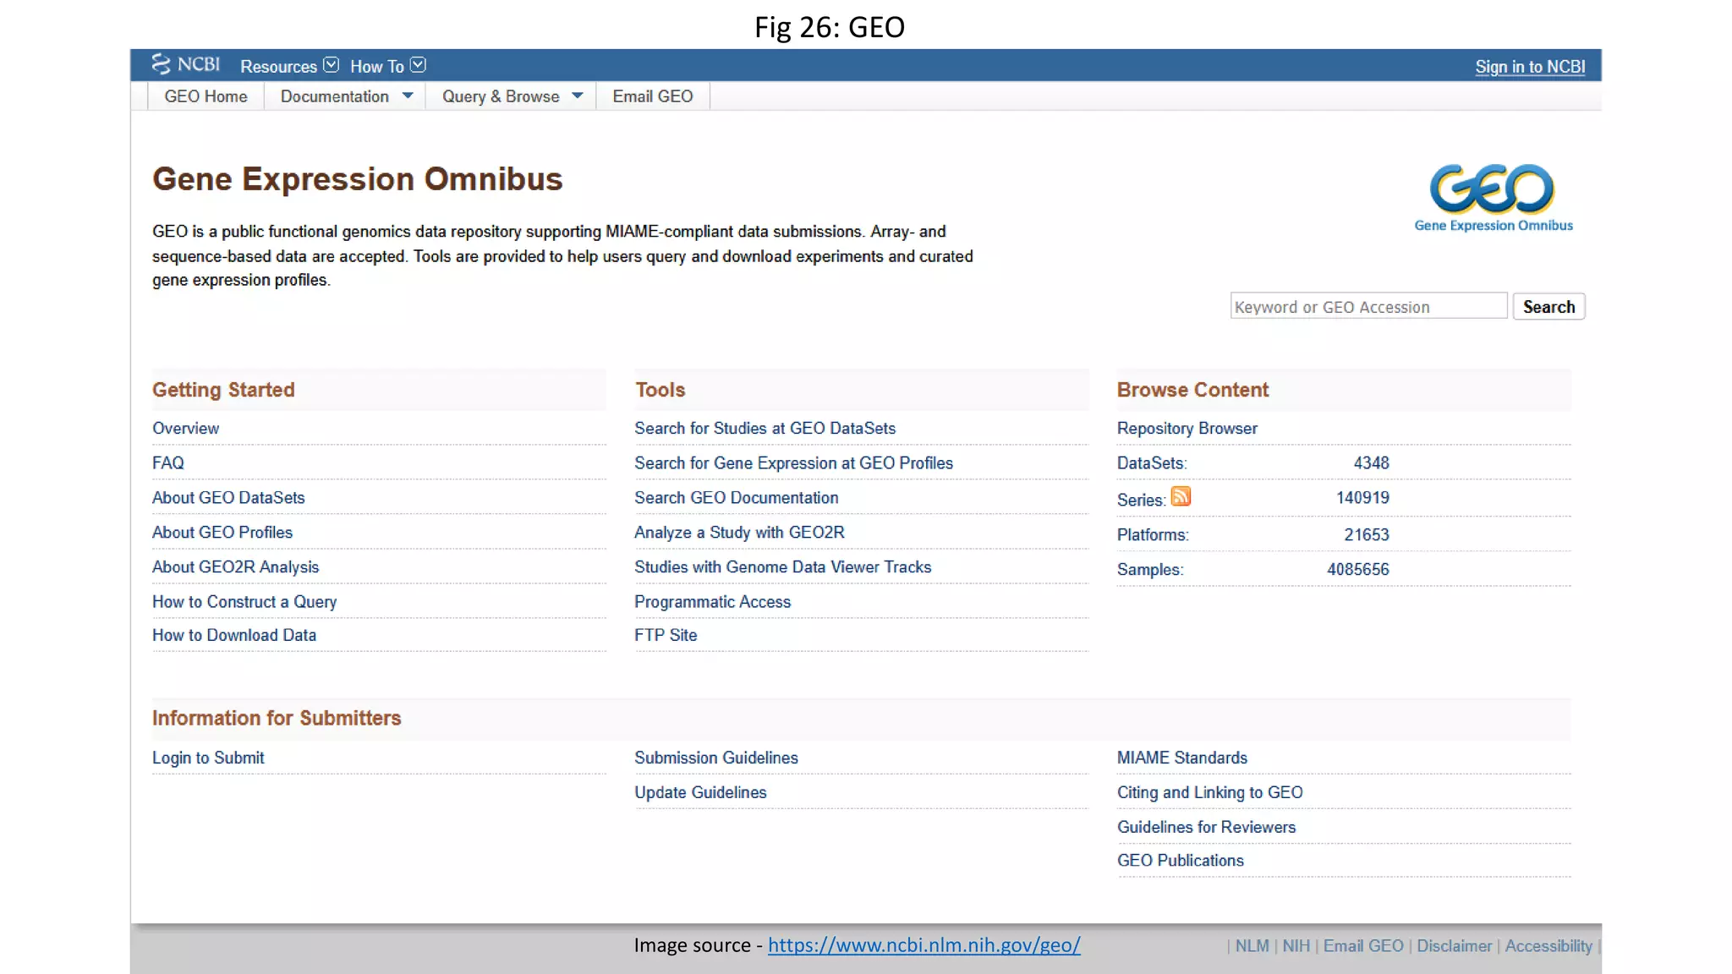Open Login to Submit
1732x974 pixels.
pos(208,758)
